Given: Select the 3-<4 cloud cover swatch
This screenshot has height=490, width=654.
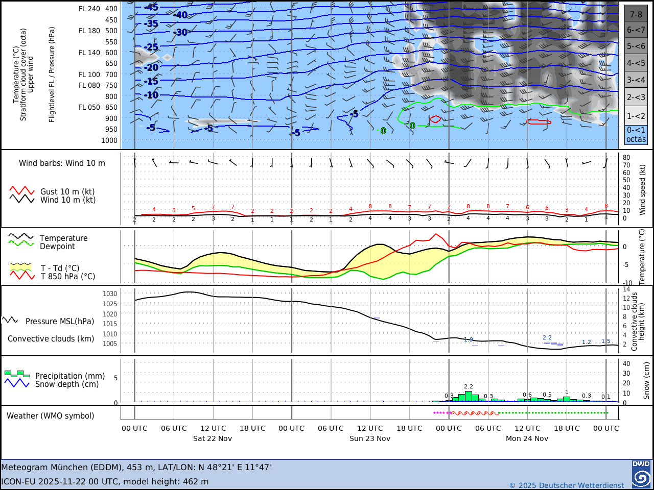Looking at the screenshot, I should pos(636,80).
